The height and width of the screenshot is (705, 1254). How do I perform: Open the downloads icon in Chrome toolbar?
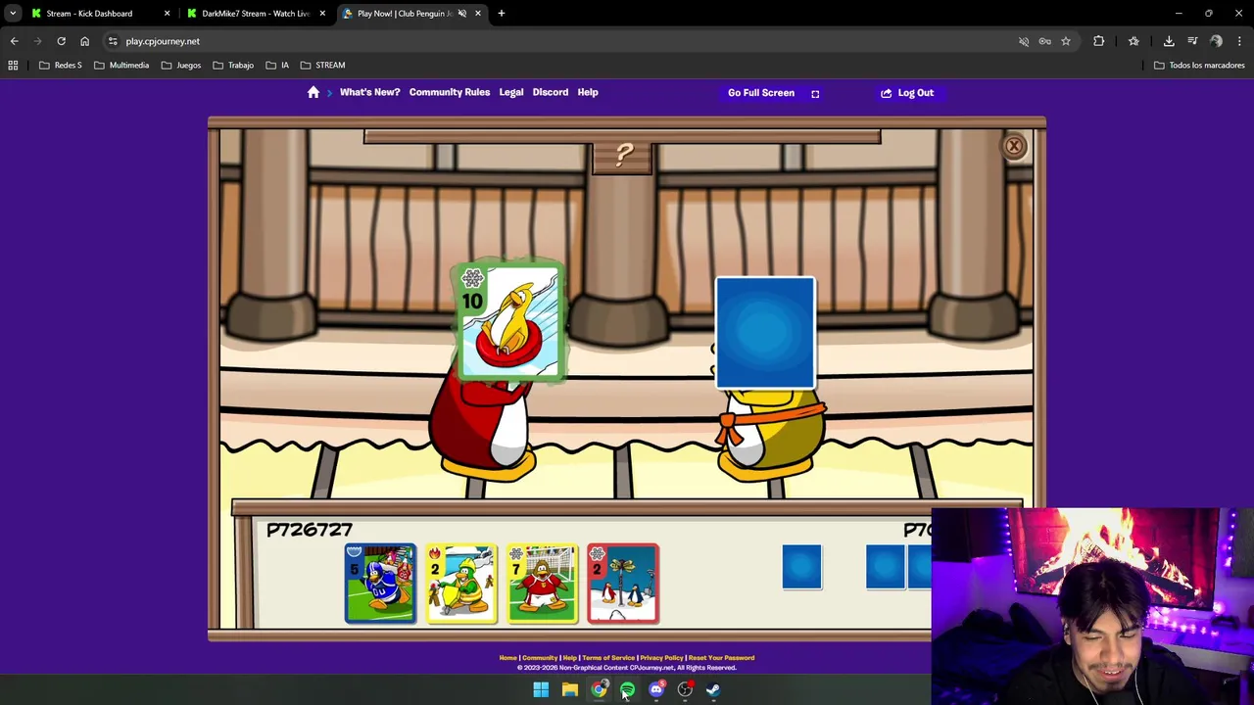point(1169,41)
